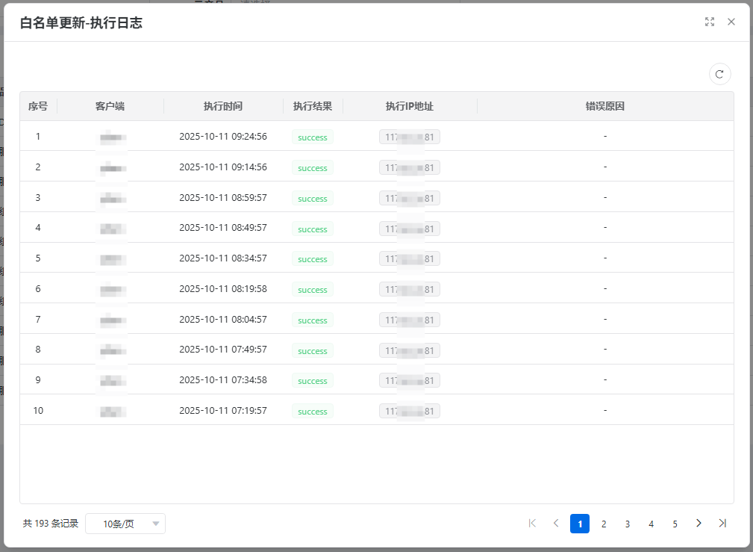The image size is (753, 552).
Task: Select page 3 in pagination
Action: pyautogui.click(x=628, y=524)
